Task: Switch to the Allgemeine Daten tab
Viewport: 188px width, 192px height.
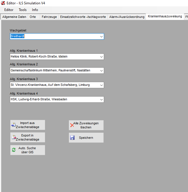Action: click(14, 17)
